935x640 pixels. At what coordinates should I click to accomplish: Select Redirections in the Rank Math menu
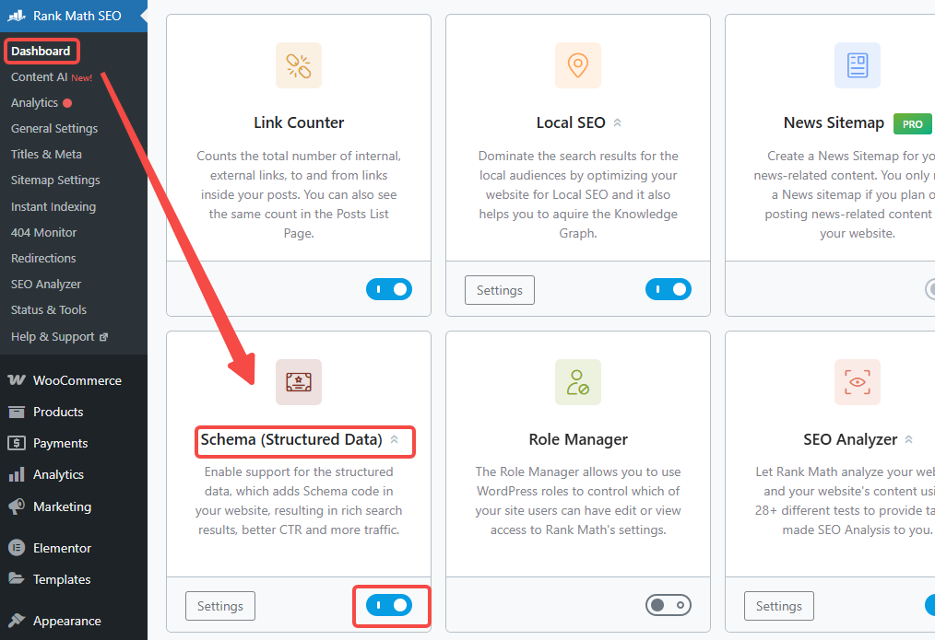(42, 258)
